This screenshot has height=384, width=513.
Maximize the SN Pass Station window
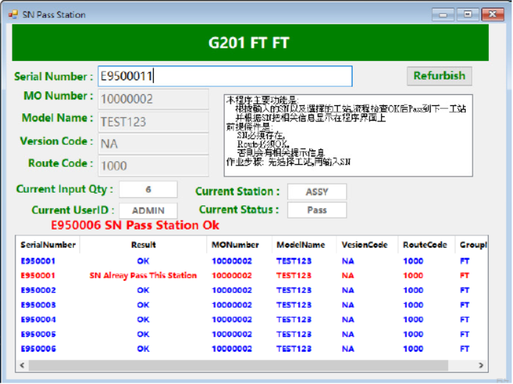click(x=468, y=15)
